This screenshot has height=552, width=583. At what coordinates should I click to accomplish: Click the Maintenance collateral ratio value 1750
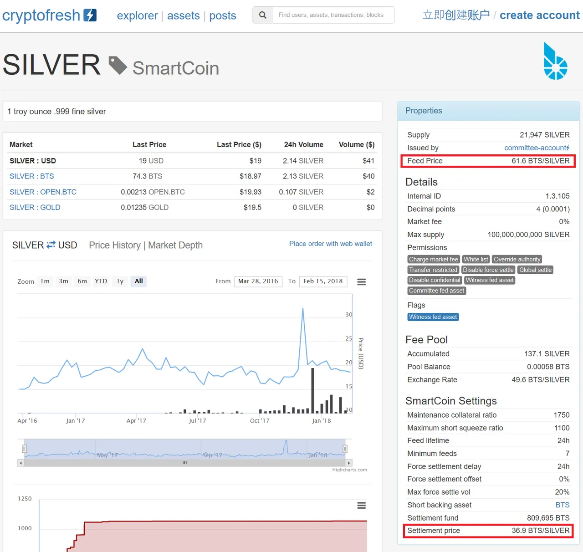tap(562, 415)
